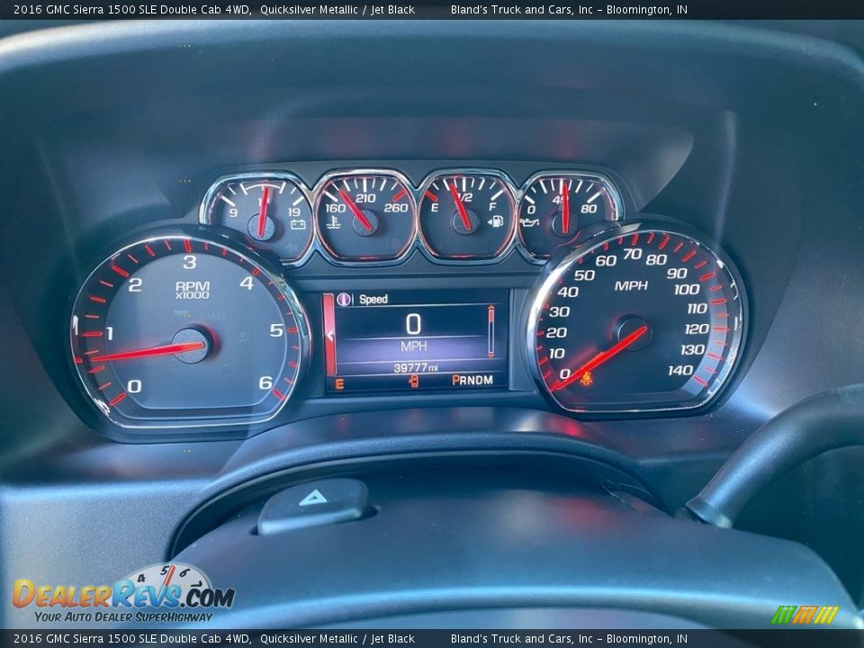864x648 pixels.
Task: Click the '0' mark on the tachometer
Action: pos(134,386)
